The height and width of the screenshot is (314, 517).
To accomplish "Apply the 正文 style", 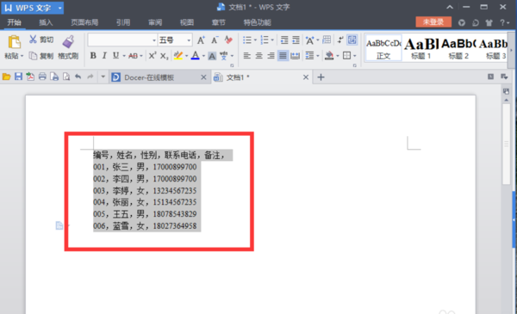I will pyautogui.click(x=383, y=48).
